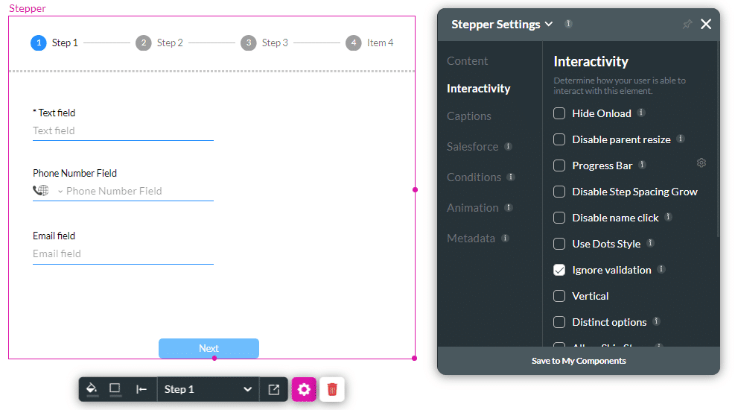Viewport: 735px width, 410px height.
Task: Click the Step 3 label in stepper
Action: (x=275, y=42)
